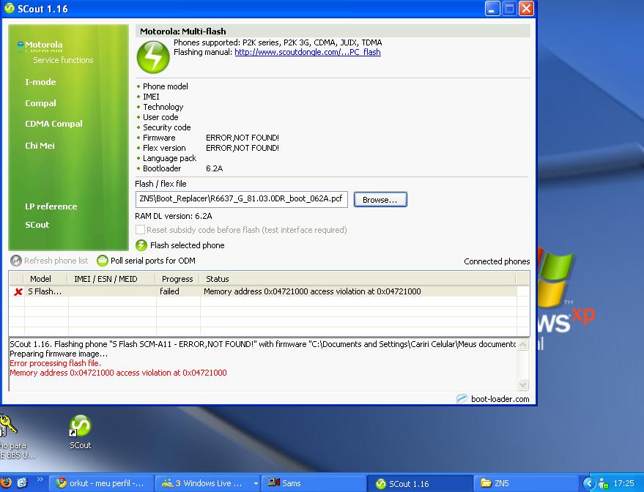Viewport: 644px width, 492px height.
Task: Select I-mode in the sidebar
Action: [x=40, y=82]
